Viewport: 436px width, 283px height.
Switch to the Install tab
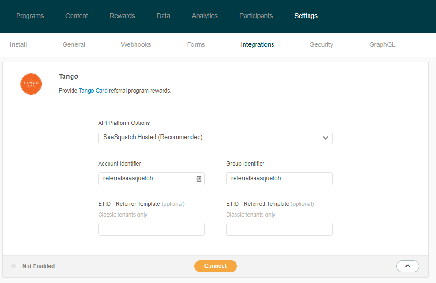click(x=18, y=45)
